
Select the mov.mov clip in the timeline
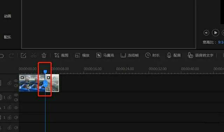coord(32,83)
